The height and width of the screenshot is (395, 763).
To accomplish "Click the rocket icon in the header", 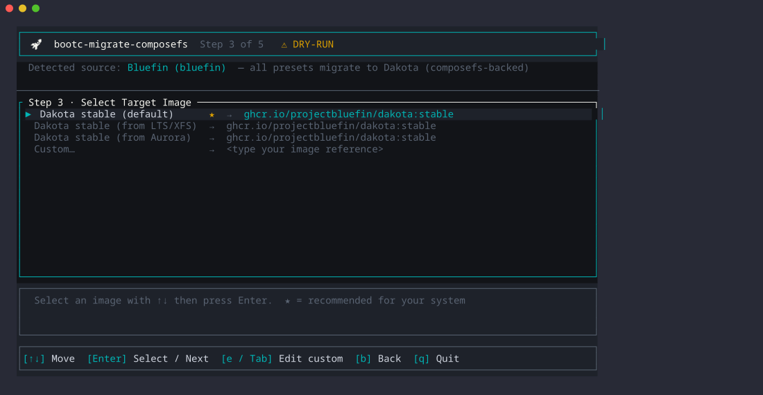I will (x=36, y=44).
